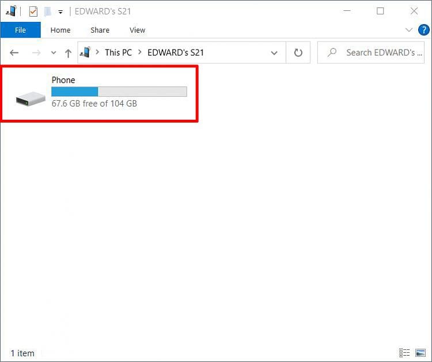Close the EDWARD's S21 window
The width and height of the screenshot is (432, 362).
click(x=414, y=11)
